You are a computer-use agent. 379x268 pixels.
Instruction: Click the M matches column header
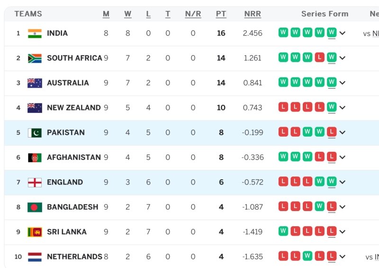(x=106, y=14)
